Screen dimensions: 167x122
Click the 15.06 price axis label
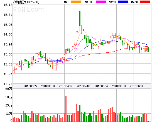[8, 25]
